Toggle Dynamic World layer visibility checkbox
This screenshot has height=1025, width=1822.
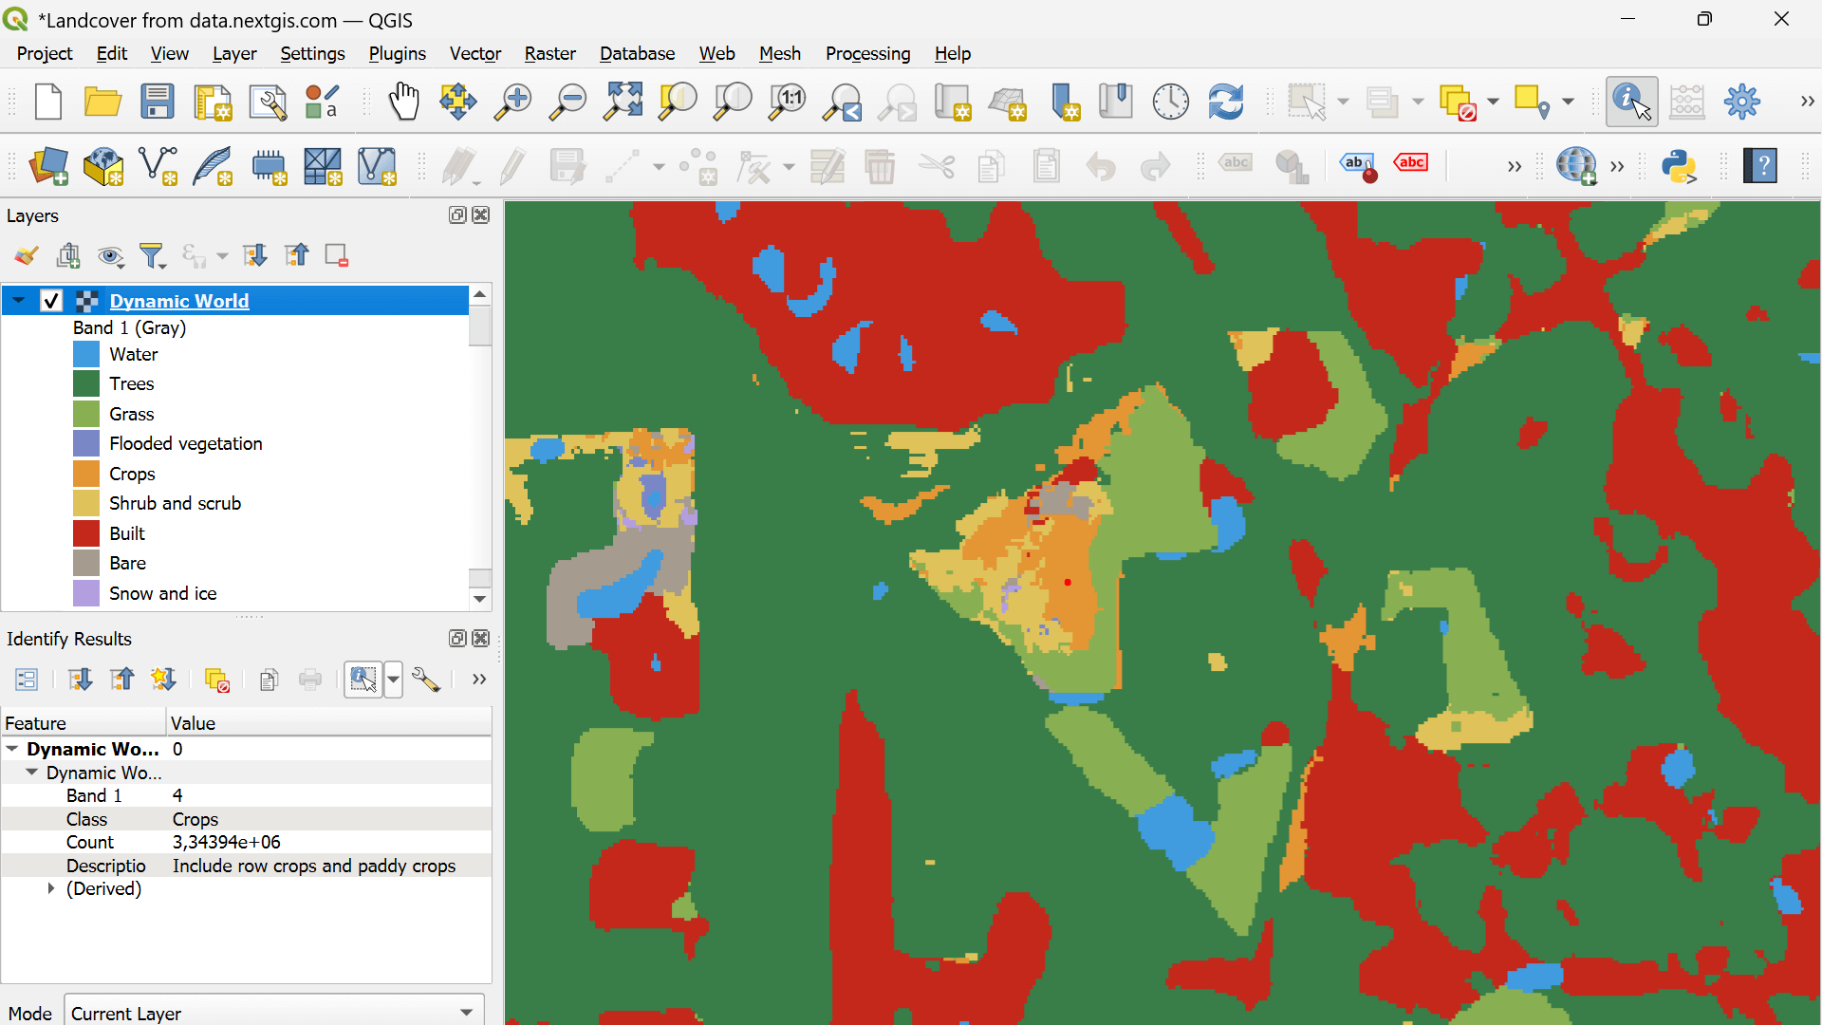(51, 301)
